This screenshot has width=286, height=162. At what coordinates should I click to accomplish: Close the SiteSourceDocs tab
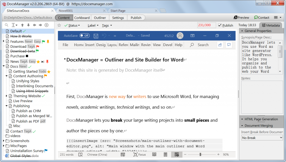52,11
